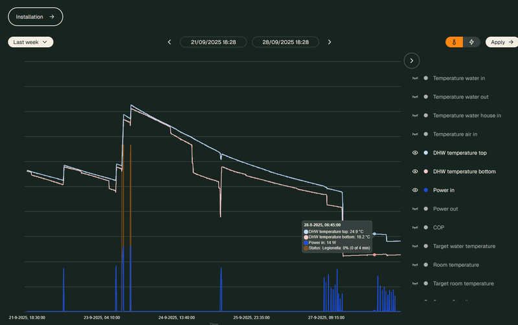Select the Room temperature label
This screenshot has height=325, width=518.
point(456,265)
